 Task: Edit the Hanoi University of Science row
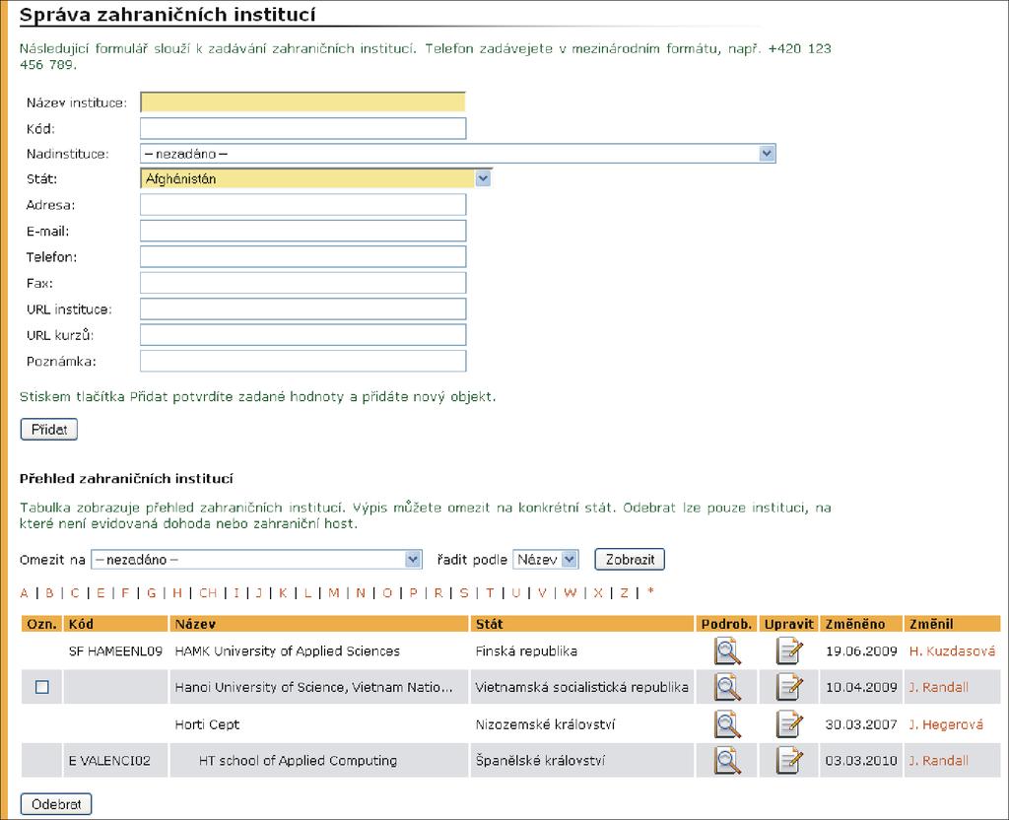click(x=789, y=687)
